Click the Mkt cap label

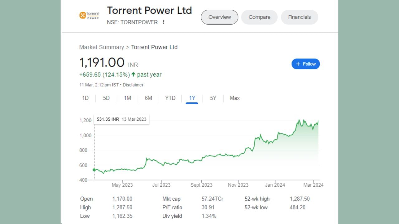(x=171, y=199)
